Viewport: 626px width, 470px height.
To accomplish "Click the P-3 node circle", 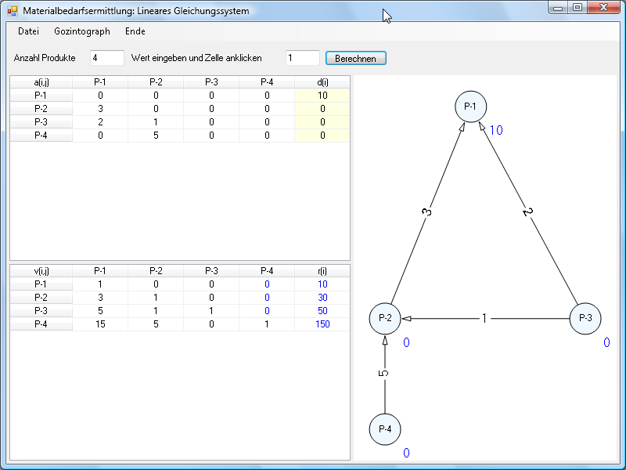I will coord(585,319).
